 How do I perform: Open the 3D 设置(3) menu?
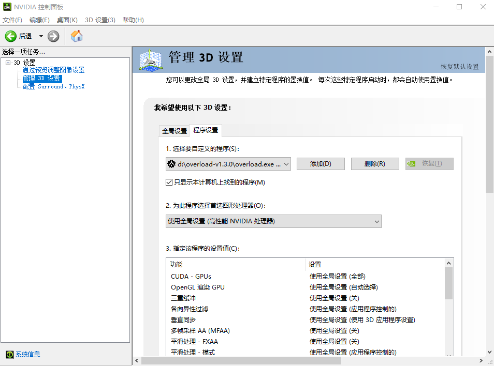pos(100,20)
